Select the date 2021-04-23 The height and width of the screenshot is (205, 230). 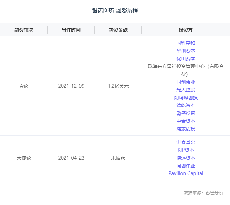pyautogui.click(x=71, y=158)
